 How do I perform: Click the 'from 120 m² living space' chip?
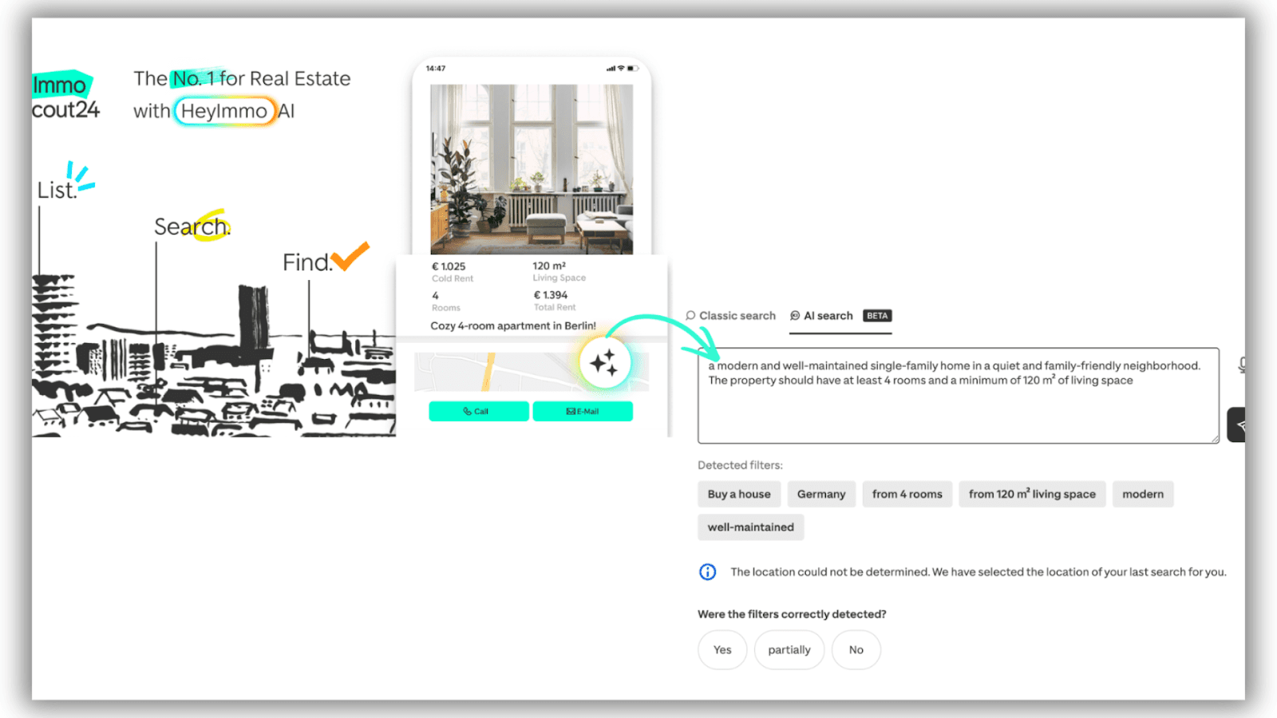1032,495
